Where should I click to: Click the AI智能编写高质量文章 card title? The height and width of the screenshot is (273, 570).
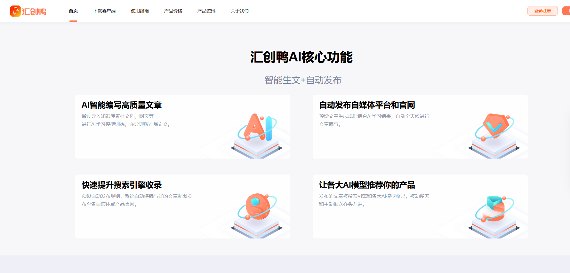(122, 105)
